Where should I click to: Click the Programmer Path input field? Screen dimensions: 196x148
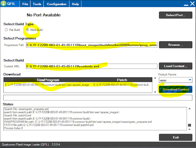point(92,45)
